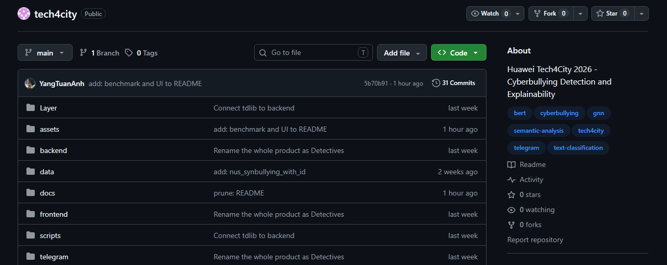Open the telegram folder

pyautogui.click(x=54, y=257)
